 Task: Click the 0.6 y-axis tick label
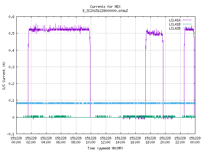(x=11, y=17)
